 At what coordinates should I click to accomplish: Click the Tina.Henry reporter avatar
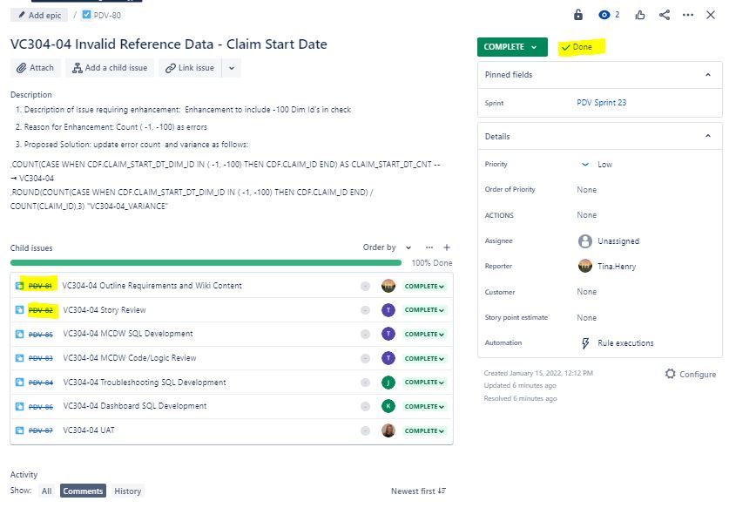[585, 266]
